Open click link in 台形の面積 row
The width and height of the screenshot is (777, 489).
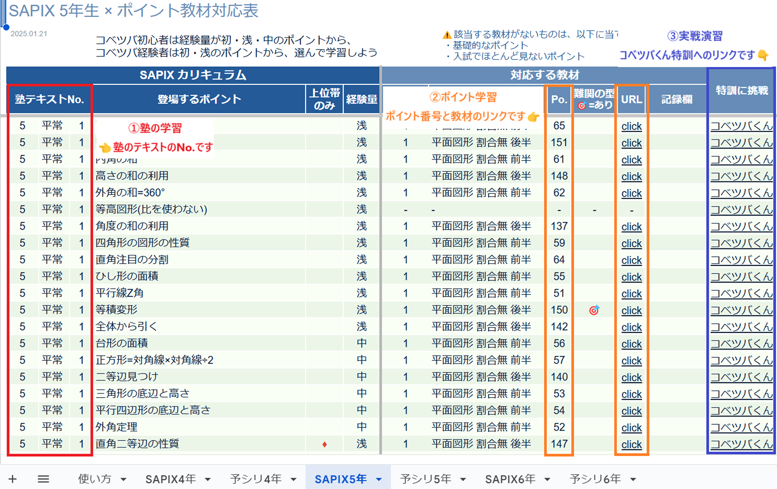[x=631, y=344]
